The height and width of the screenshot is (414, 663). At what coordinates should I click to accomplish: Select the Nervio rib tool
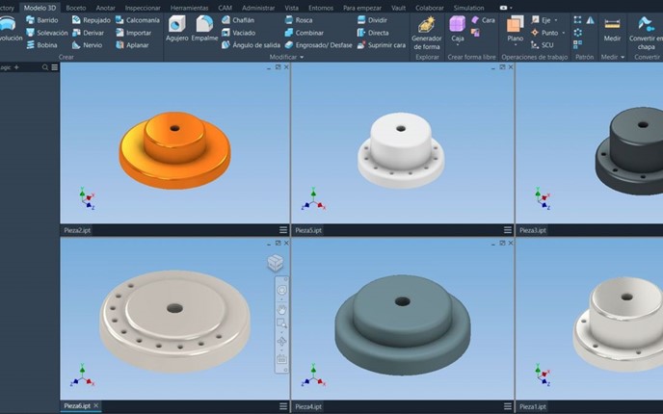[x=87, y=45]
